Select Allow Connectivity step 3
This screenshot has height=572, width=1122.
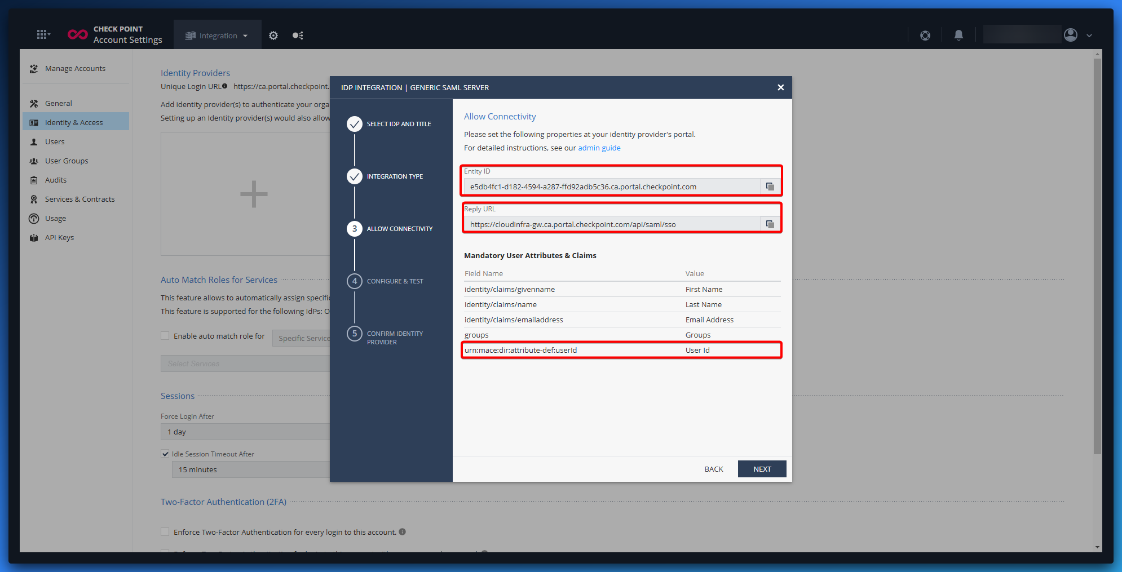(x=390, y=229)
